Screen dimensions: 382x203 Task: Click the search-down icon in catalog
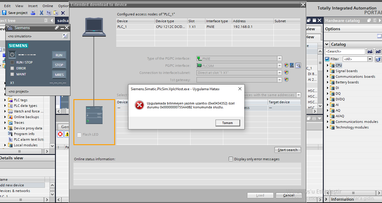click(370, 52)
